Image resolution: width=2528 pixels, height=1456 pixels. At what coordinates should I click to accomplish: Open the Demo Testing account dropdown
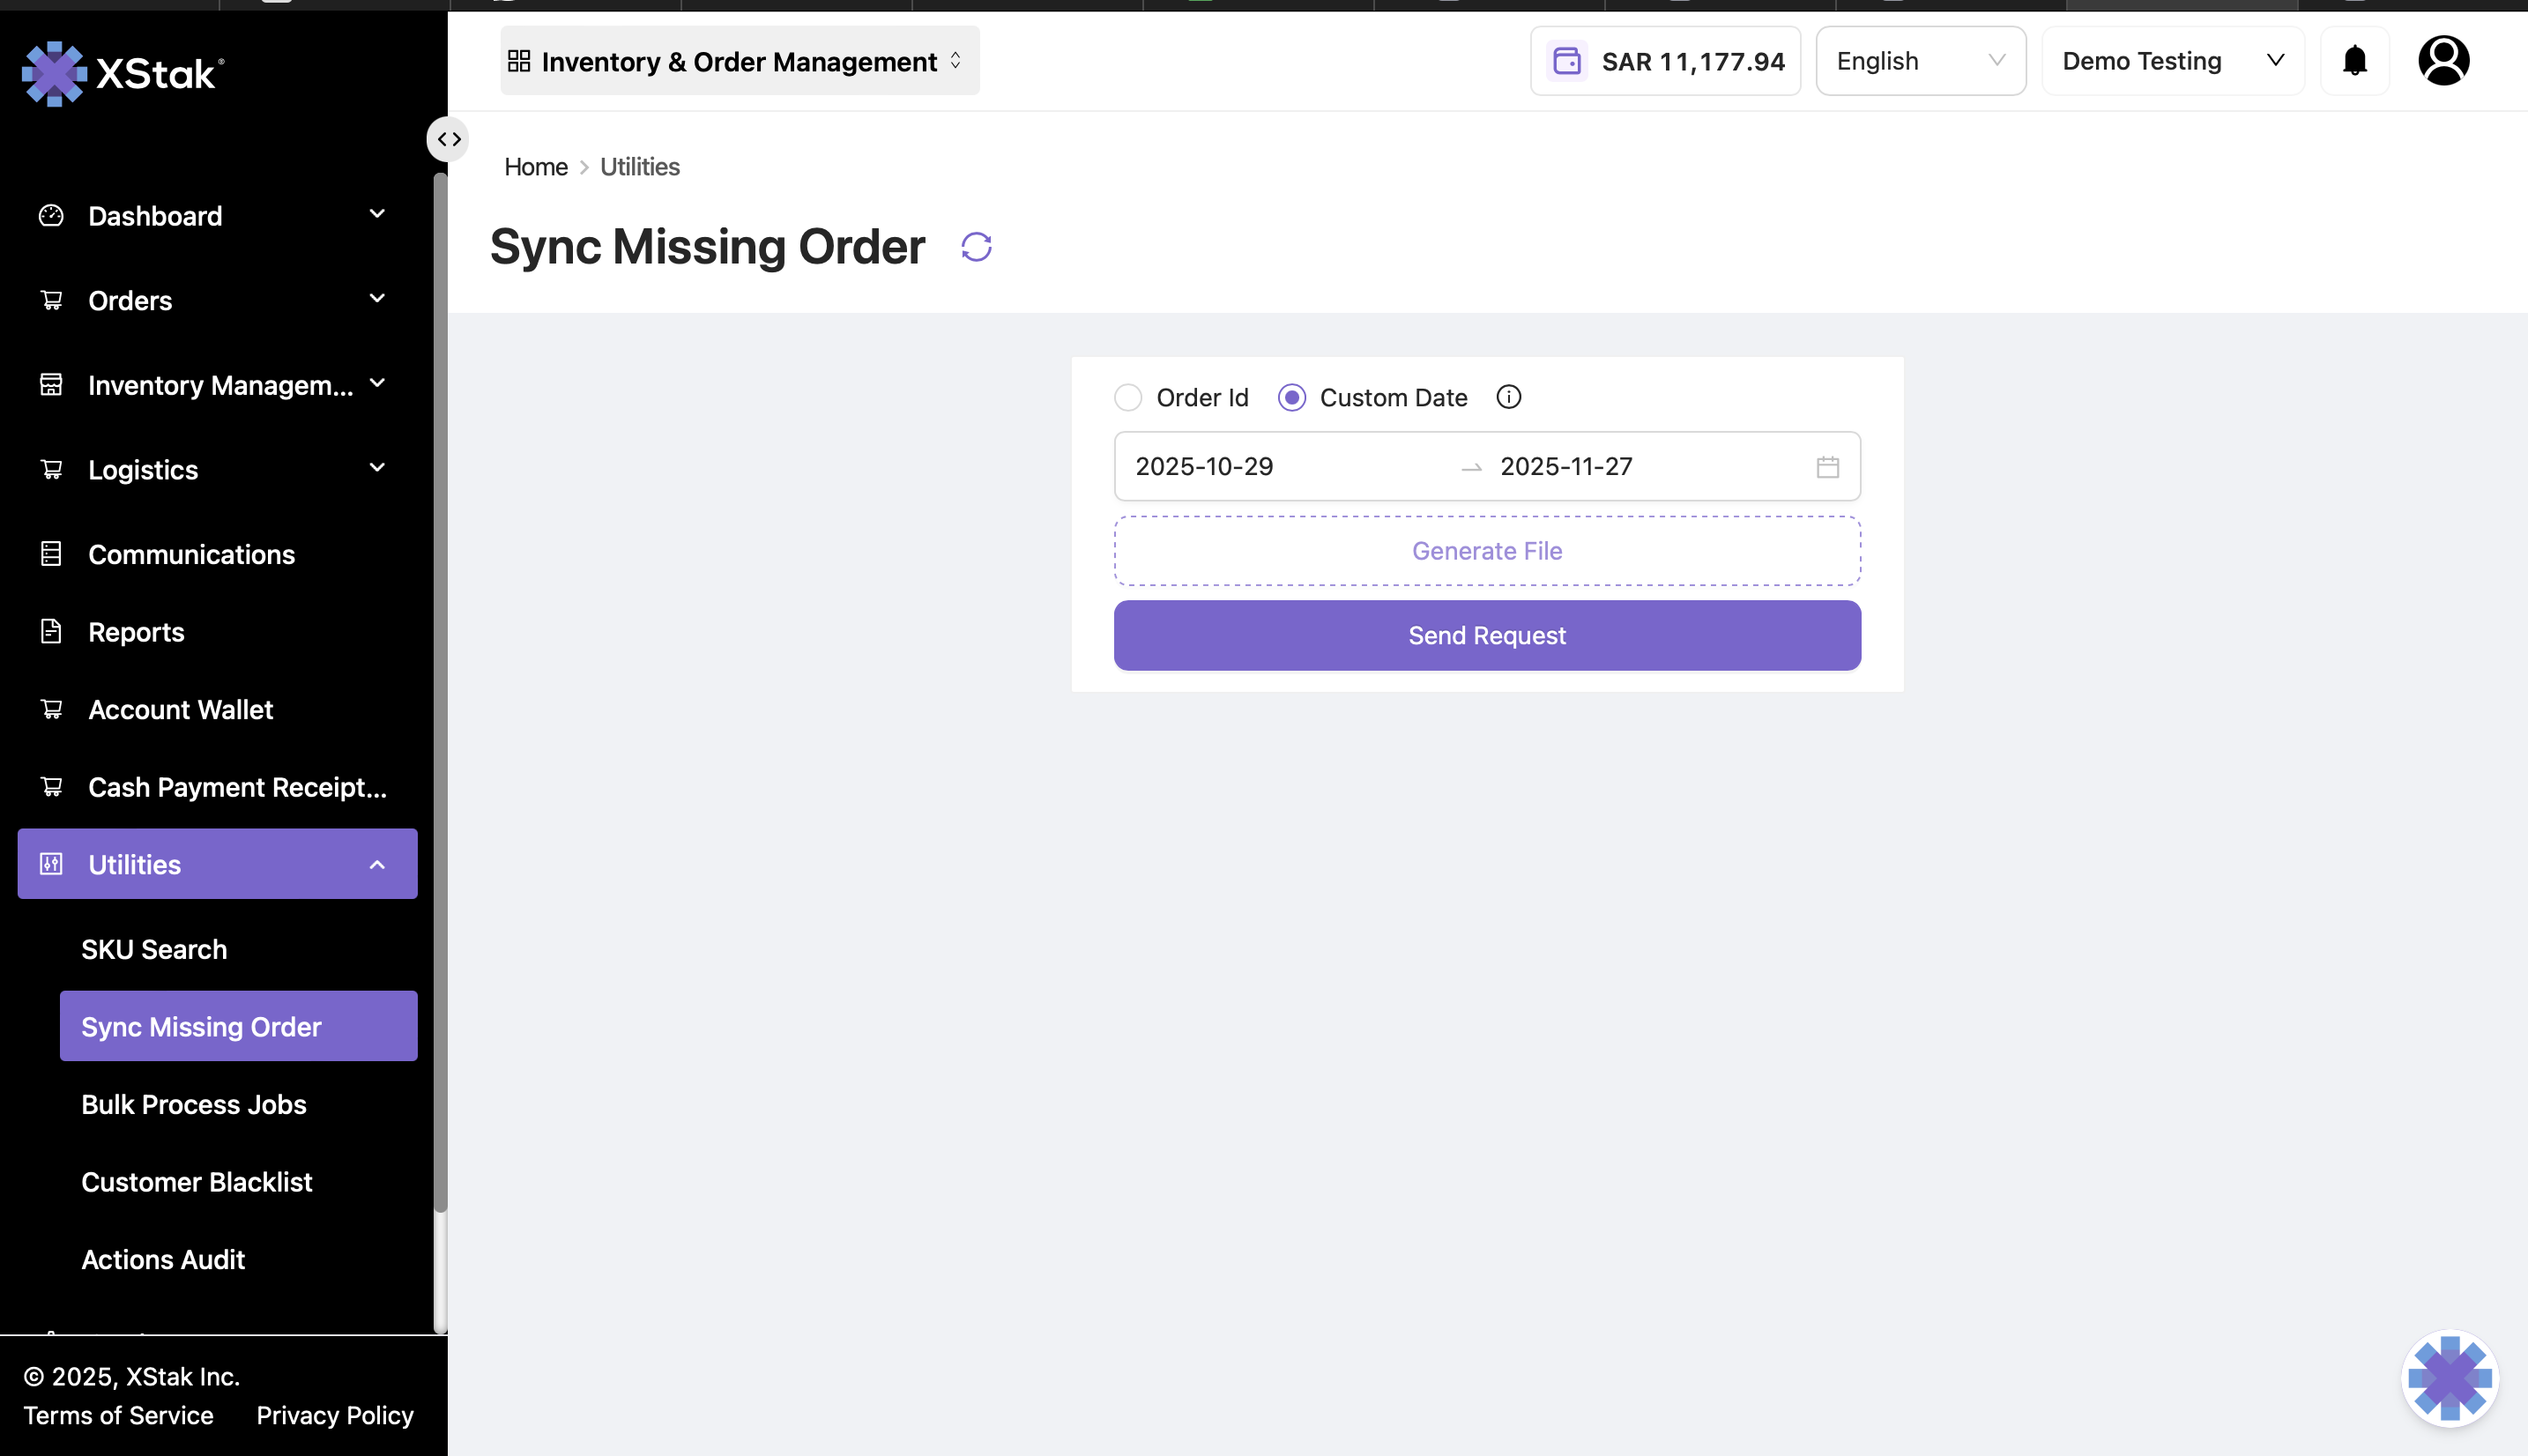(x=2172, y=61)
